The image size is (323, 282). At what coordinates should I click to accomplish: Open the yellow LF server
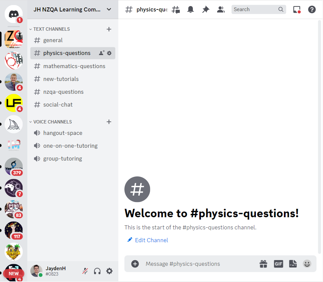pyautogui.click(x=13, y=103)
